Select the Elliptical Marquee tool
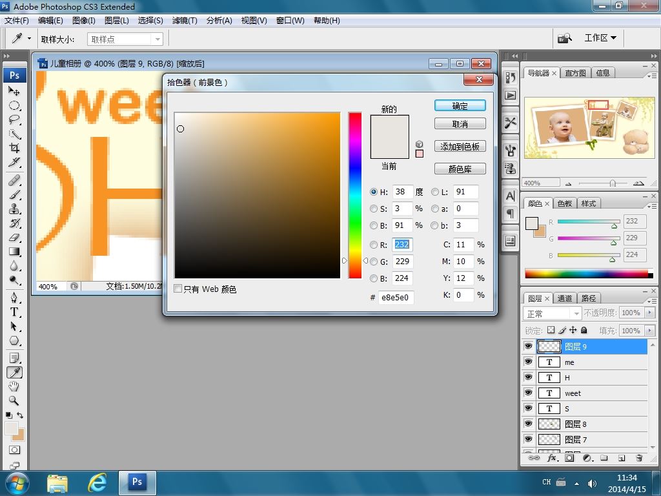This screenshot has width=661, height=496. coord(14,105)
